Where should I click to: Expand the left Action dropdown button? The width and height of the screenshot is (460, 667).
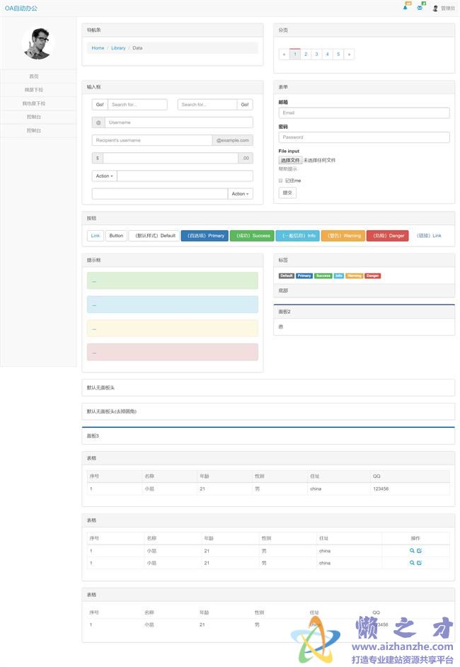point(104,176)
